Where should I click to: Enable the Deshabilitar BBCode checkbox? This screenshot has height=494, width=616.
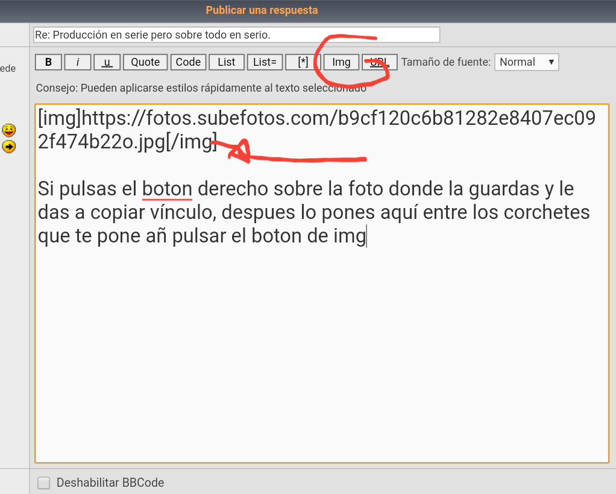pos(44,483)
